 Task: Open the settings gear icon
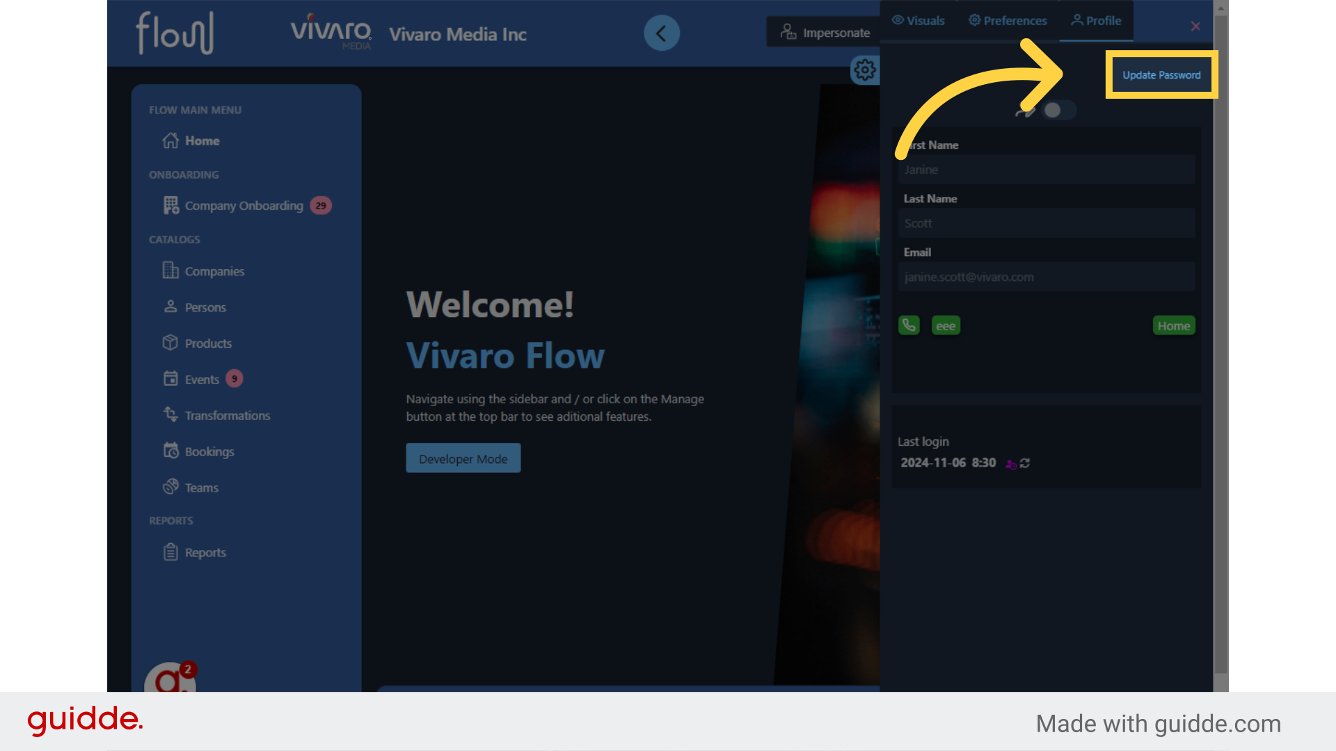point(865,70)
